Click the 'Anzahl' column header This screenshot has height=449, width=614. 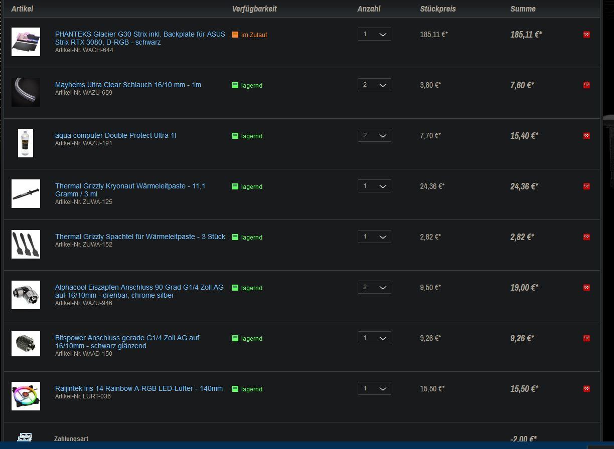coord(369,9)
